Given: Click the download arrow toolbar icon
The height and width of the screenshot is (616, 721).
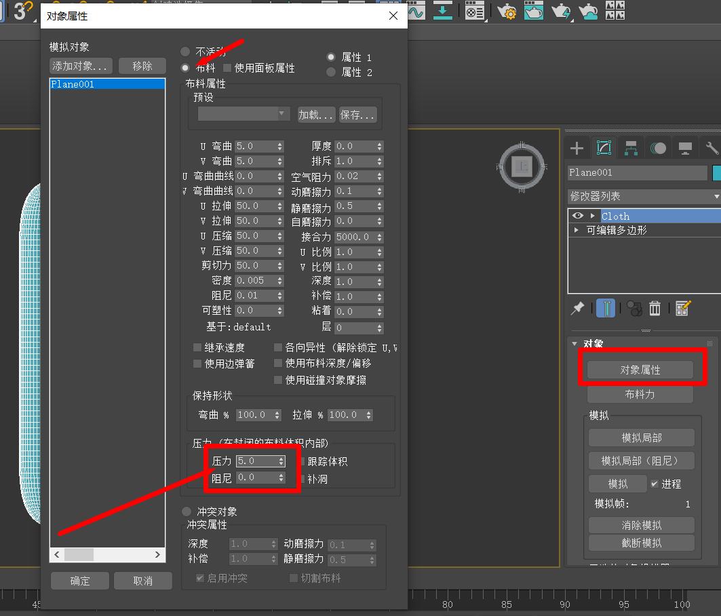Looking at the screenshot, I should click(x=442, y=10).
